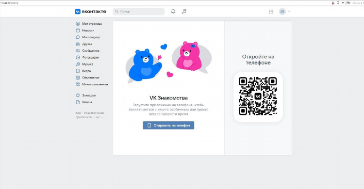The height and width of the screenshot is (189, 364).
Task: Click the VKontakte logo
Action: coord(91,11)
